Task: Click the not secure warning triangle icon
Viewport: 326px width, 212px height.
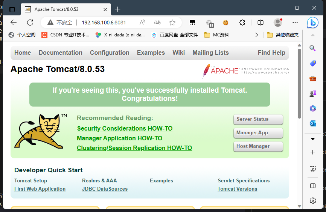Action: click(x=50, y=23)
